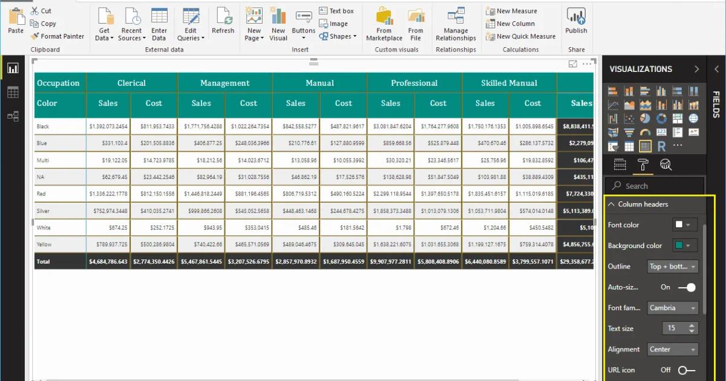726x381 pixels.
Task: Click the Publish button
Action: click(576, 21)
